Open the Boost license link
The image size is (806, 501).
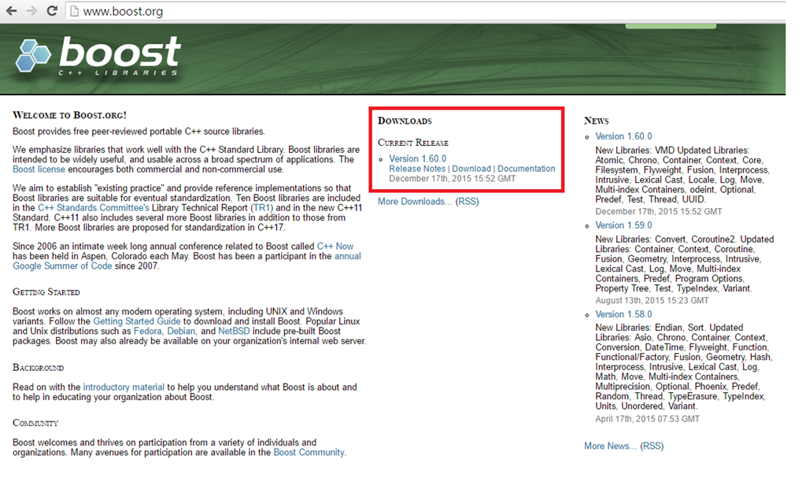point(39,169)
